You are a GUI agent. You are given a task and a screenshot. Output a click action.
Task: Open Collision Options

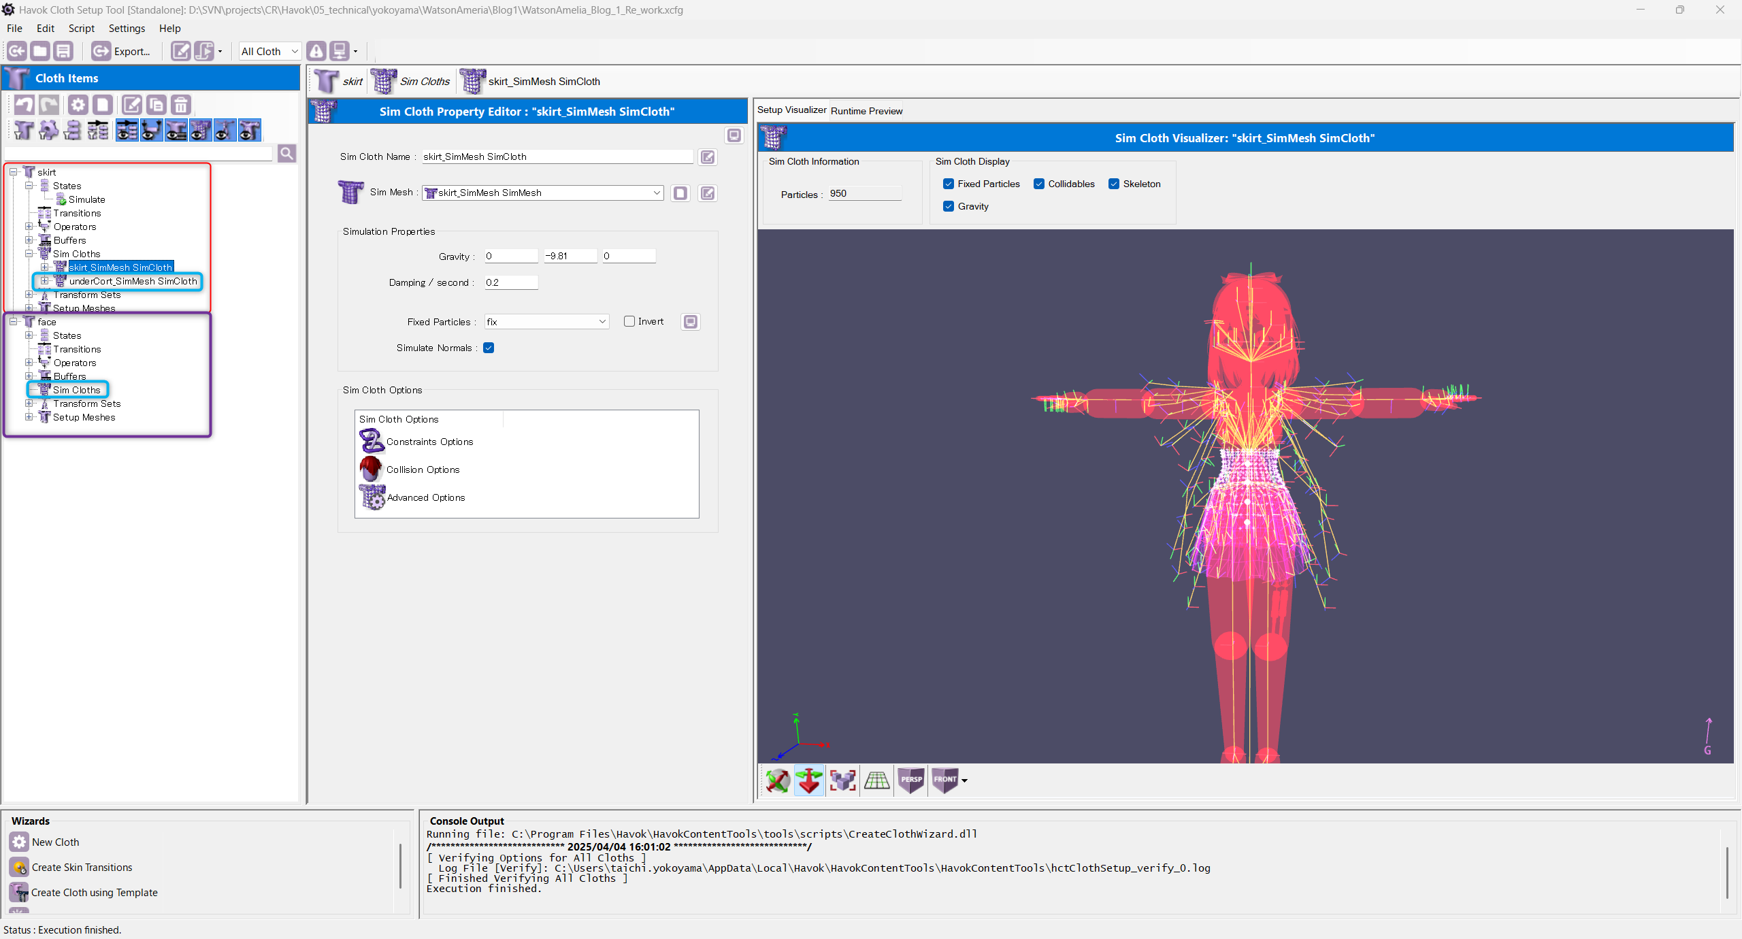click(410, 469)
